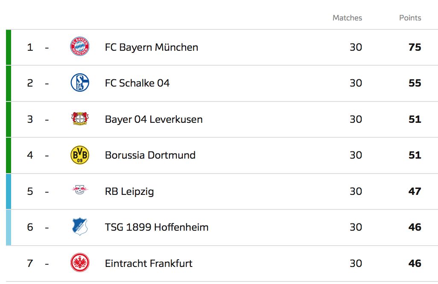Open FC Bayern München team link

(152, 47)
